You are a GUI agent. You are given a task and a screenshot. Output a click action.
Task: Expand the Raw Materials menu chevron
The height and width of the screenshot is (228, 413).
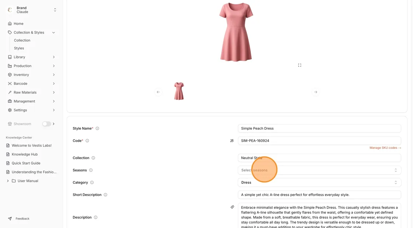point(53,92)
